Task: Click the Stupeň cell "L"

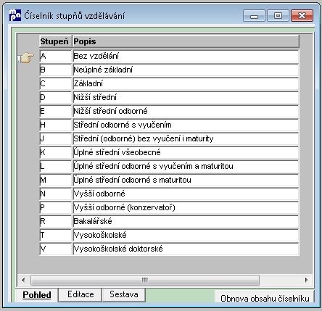Action: pos(55,167)
